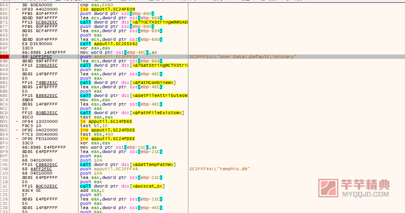Image resolution: width=405 pixels, height=213 pixels.
Task: Click the bytes 'FF15 C8B82E5C'
Action: [x=40, y=164]
